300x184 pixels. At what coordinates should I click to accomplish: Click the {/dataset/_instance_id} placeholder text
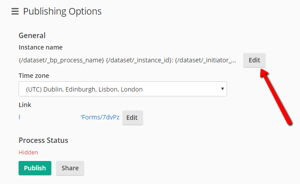tap(138, 60)
